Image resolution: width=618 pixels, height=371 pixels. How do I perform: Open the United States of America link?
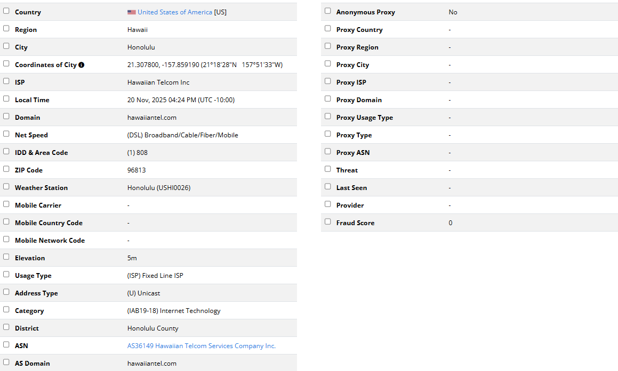175,12
